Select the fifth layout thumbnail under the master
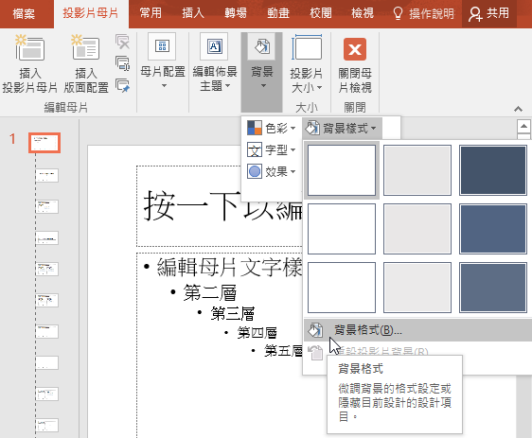The image size is (532, 438). point(46,300)
